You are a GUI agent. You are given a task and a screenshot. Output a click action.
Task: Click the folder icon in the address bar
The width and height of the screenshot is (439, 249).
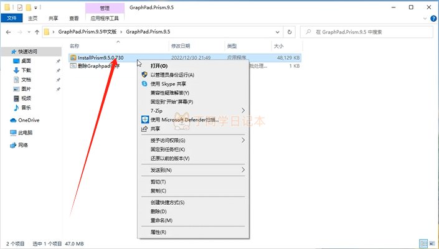(x=47, y=32)
